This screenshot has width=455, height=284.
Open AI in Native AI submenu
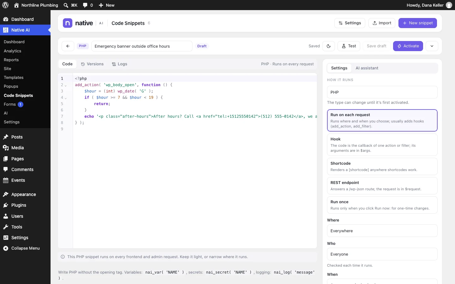[x=6, y=113]
